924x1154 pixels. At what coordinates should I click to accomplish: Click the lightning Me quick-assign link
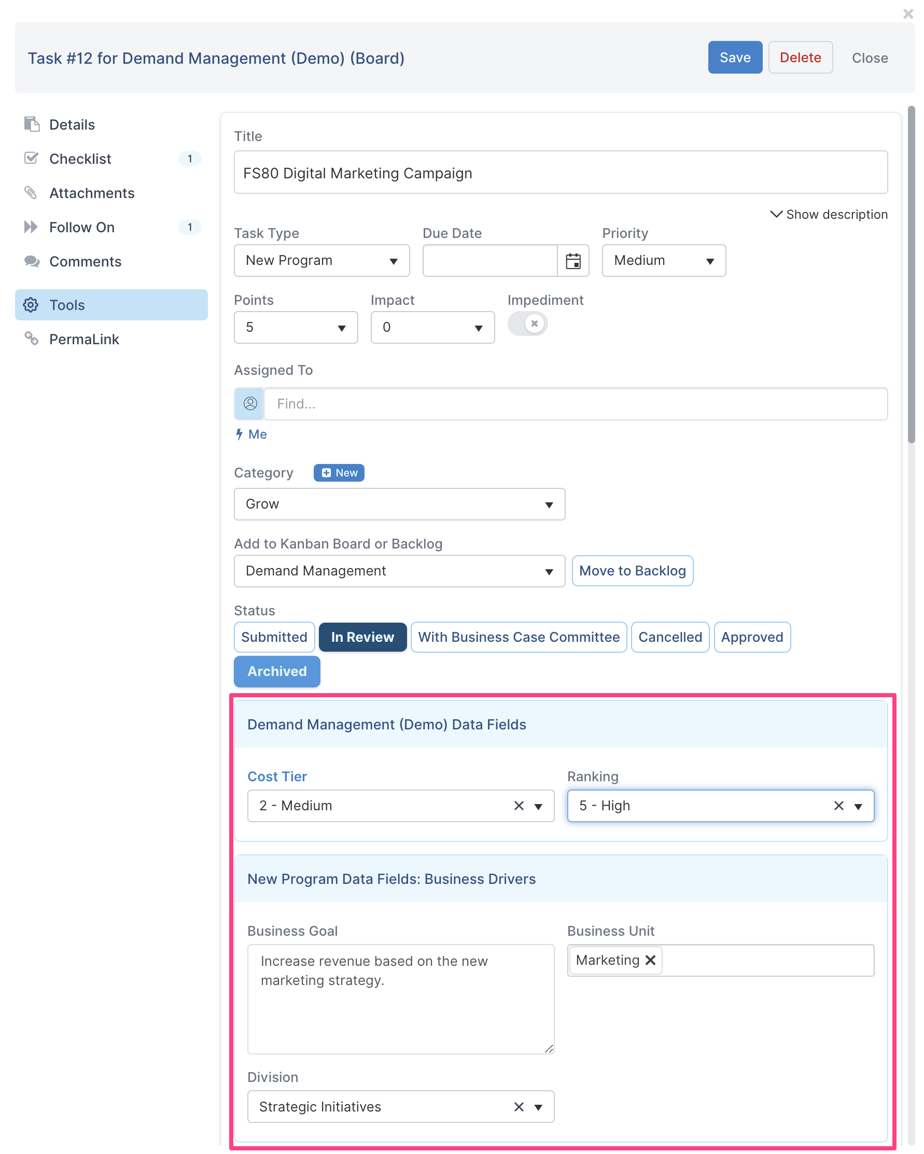coord(251,434)
